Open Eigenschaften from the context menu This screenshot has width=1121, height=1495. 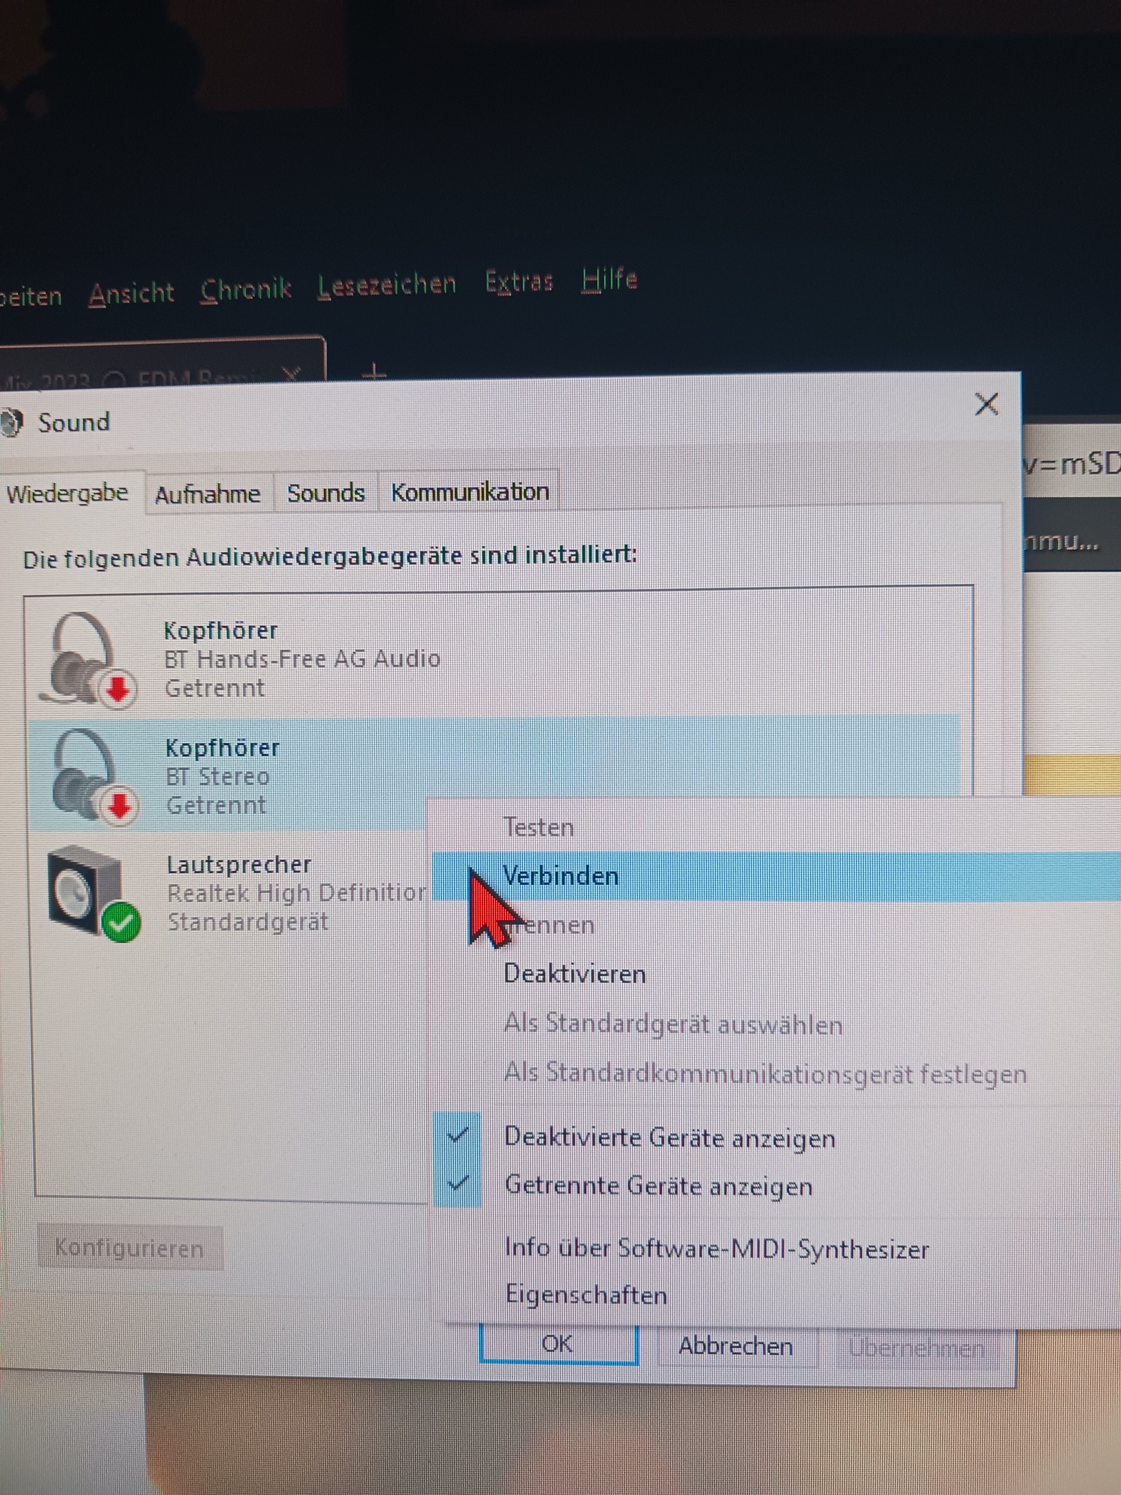586,1295
